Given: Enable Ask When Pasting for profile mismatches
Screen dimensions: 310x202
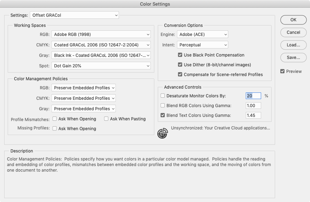Looking at the screenshot, I should (106, 119).
